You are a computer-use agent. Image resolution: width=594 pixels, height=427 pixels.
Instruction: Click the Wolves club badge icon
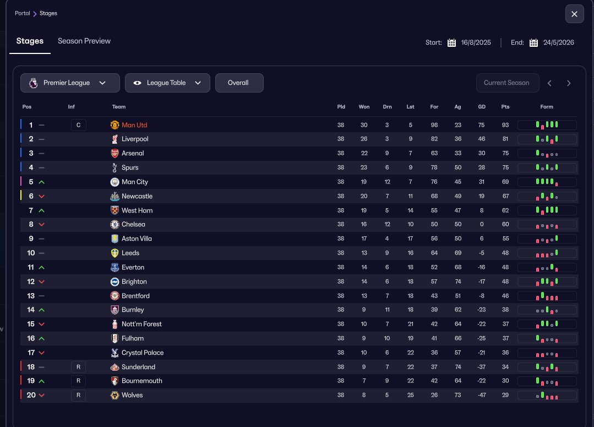115,395
